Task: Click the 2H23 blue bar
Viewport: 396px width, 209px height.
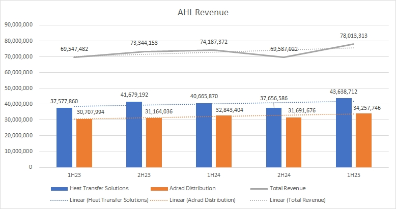Action: click(x=134, y=134)
